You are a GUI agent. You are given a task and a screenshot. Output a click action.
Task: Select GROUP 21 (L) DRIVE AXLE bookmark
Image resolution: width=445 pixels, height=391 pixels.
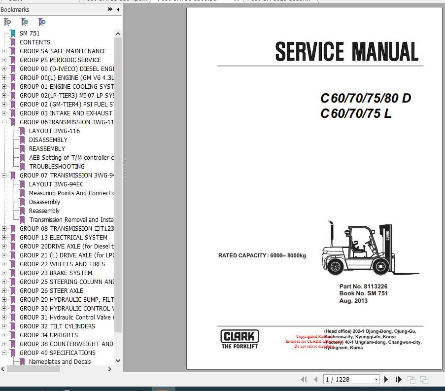click(x=67, y=255)
